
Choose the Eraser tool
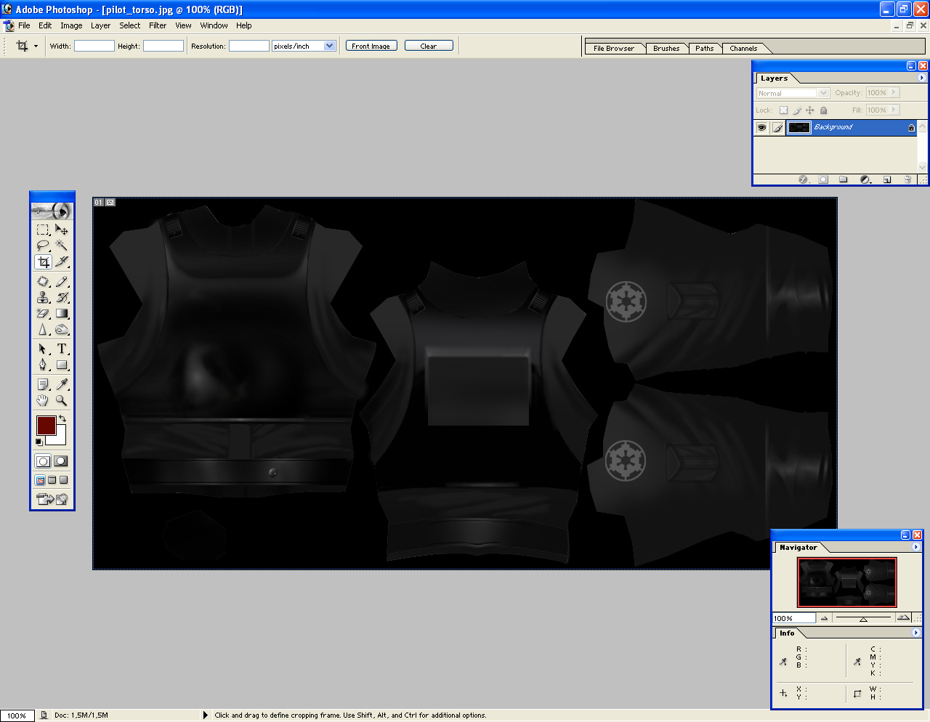point(43,313)
